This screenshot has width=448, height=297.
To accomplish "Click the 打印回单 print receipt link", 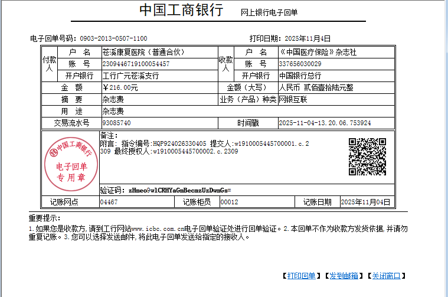I will tap(302, 276).
